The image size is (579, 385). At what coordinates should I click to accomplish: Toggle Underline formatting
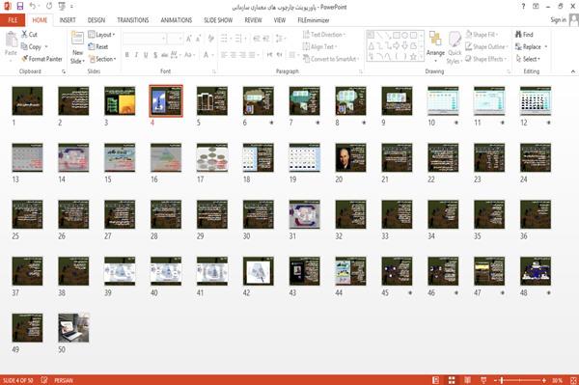[x=146, y=55]
